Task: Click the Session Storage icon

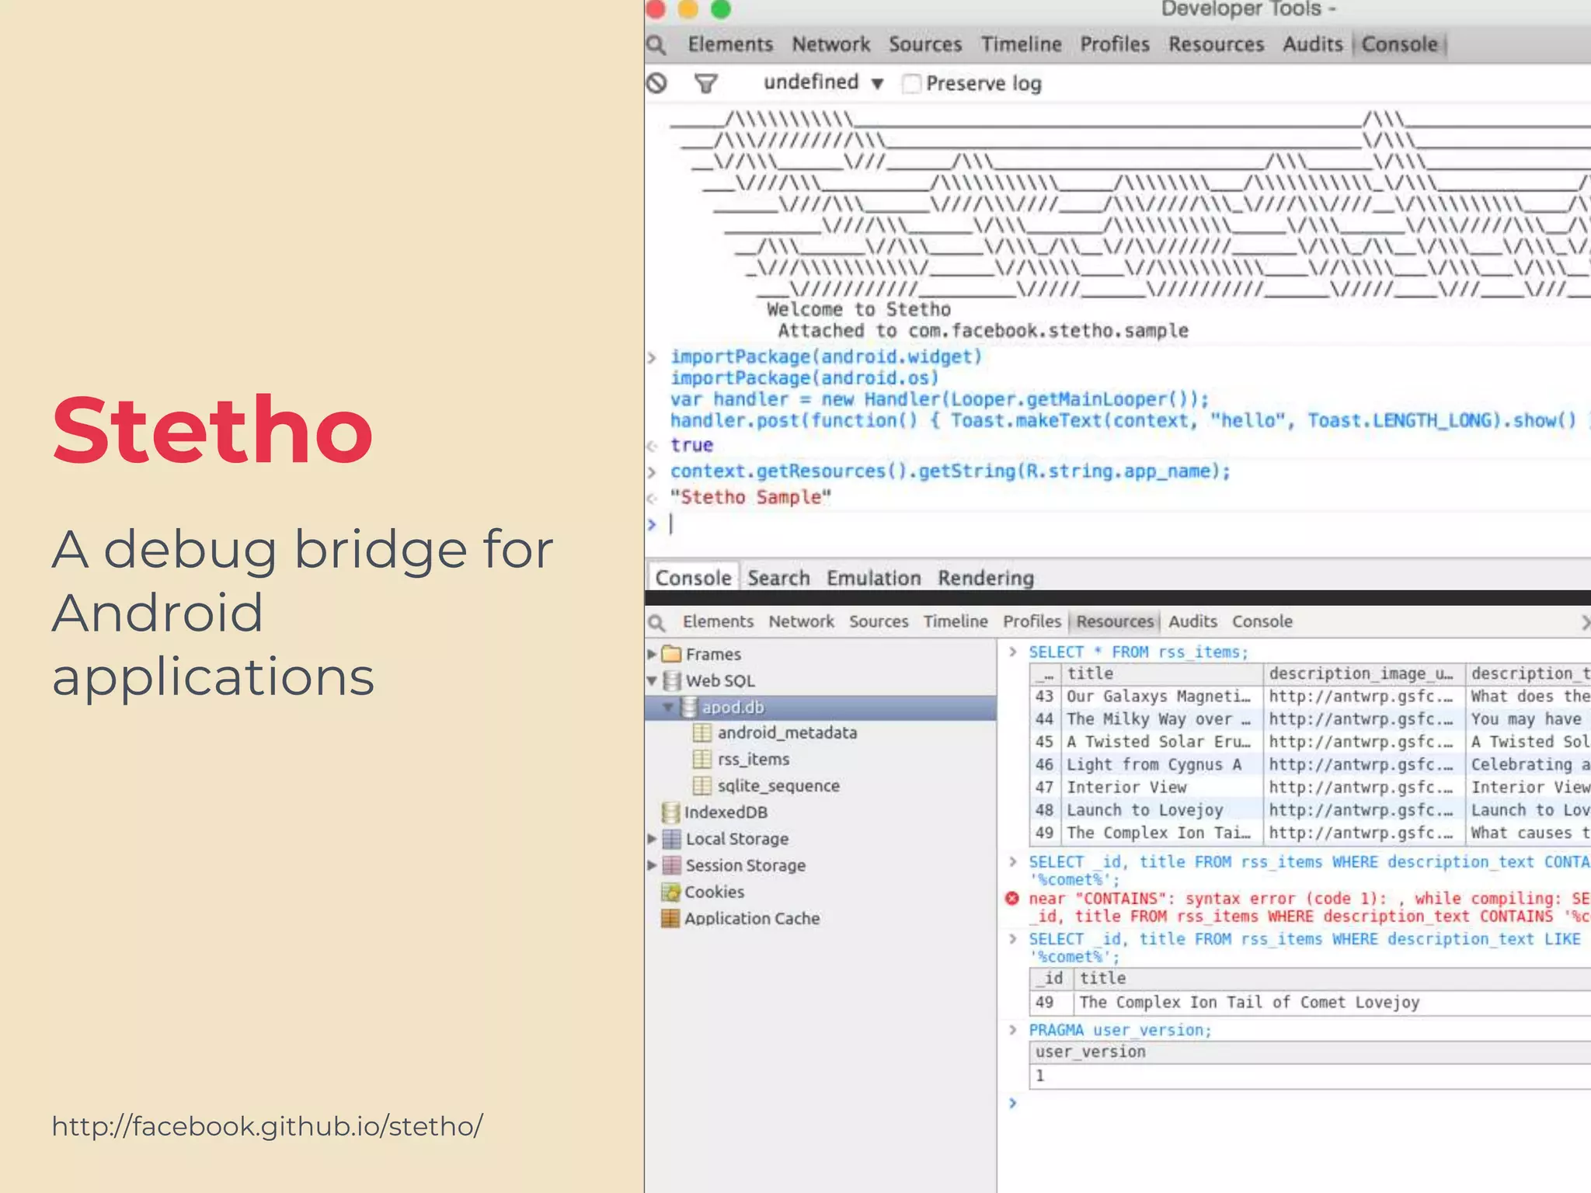Action: point(671,865)
